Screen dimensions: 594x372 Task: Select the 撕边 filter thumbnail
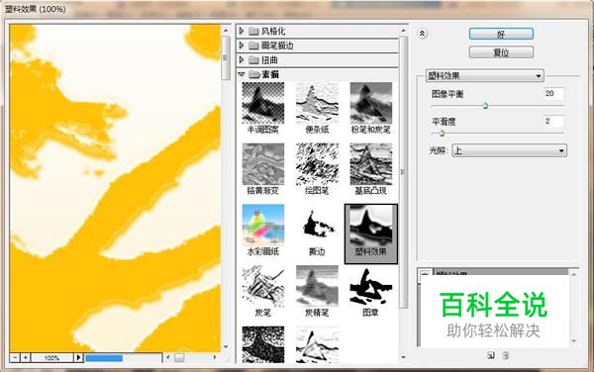click(317, 226)
